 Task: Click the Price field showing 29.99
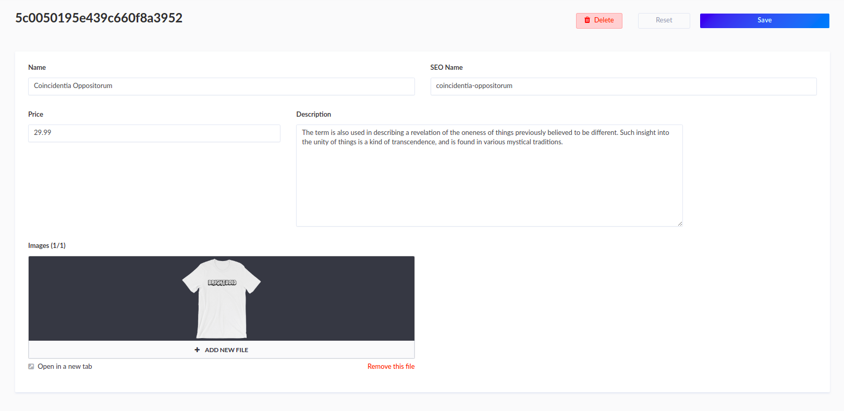(x=154, y=133)
